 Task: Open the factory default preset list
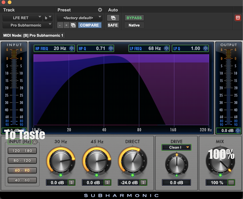(79, 18)
